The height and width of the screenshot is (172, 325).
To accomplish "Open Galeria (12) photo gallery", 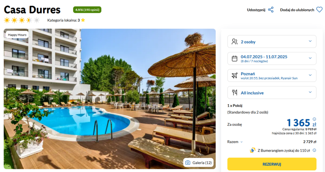I will pyautogui.click(x=199, y=163).
